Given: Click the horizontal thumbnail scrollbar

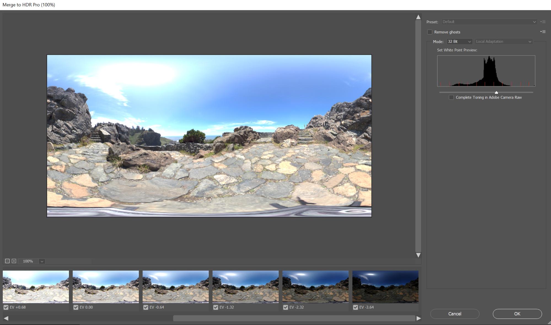Looking at the screenshot, I should tap(294, 318).
